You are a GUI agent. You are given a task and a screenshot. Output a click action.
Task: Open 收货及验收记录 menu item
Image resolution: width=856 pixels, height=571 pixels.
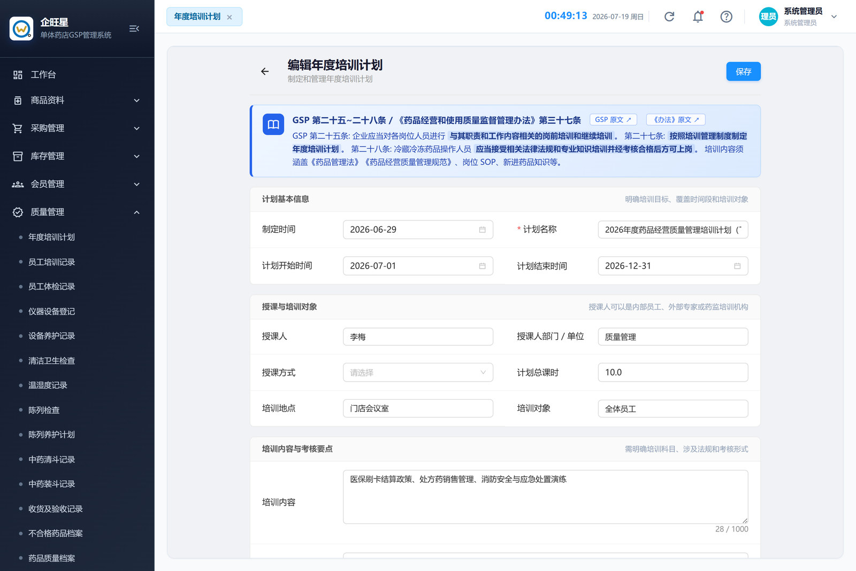tap(55, 508)
